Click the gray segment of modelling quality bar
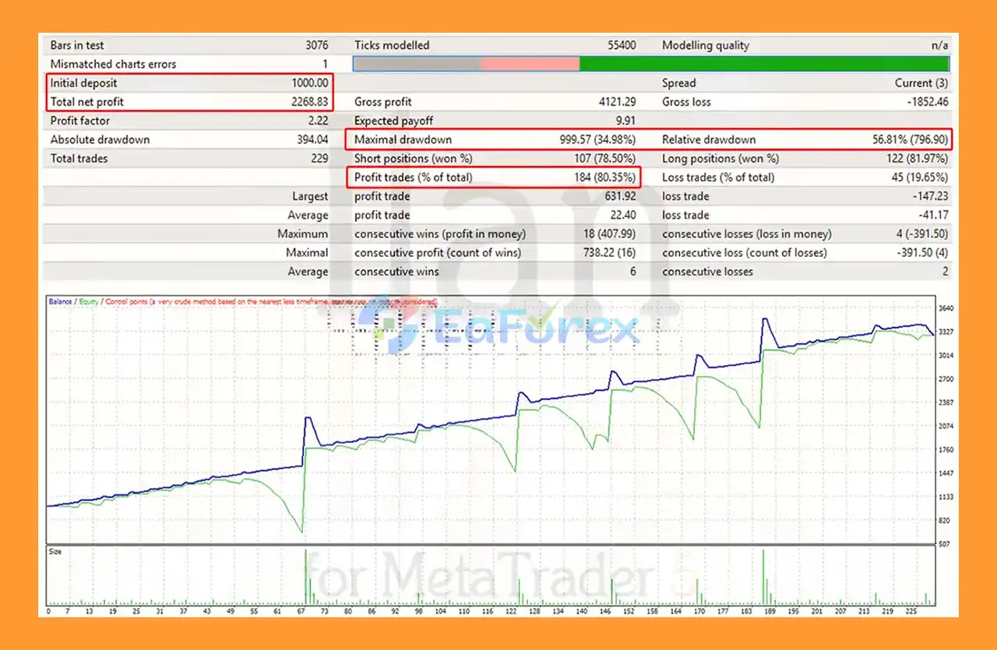Viewport: 997px width, 650px height. [x=417, y=64]
